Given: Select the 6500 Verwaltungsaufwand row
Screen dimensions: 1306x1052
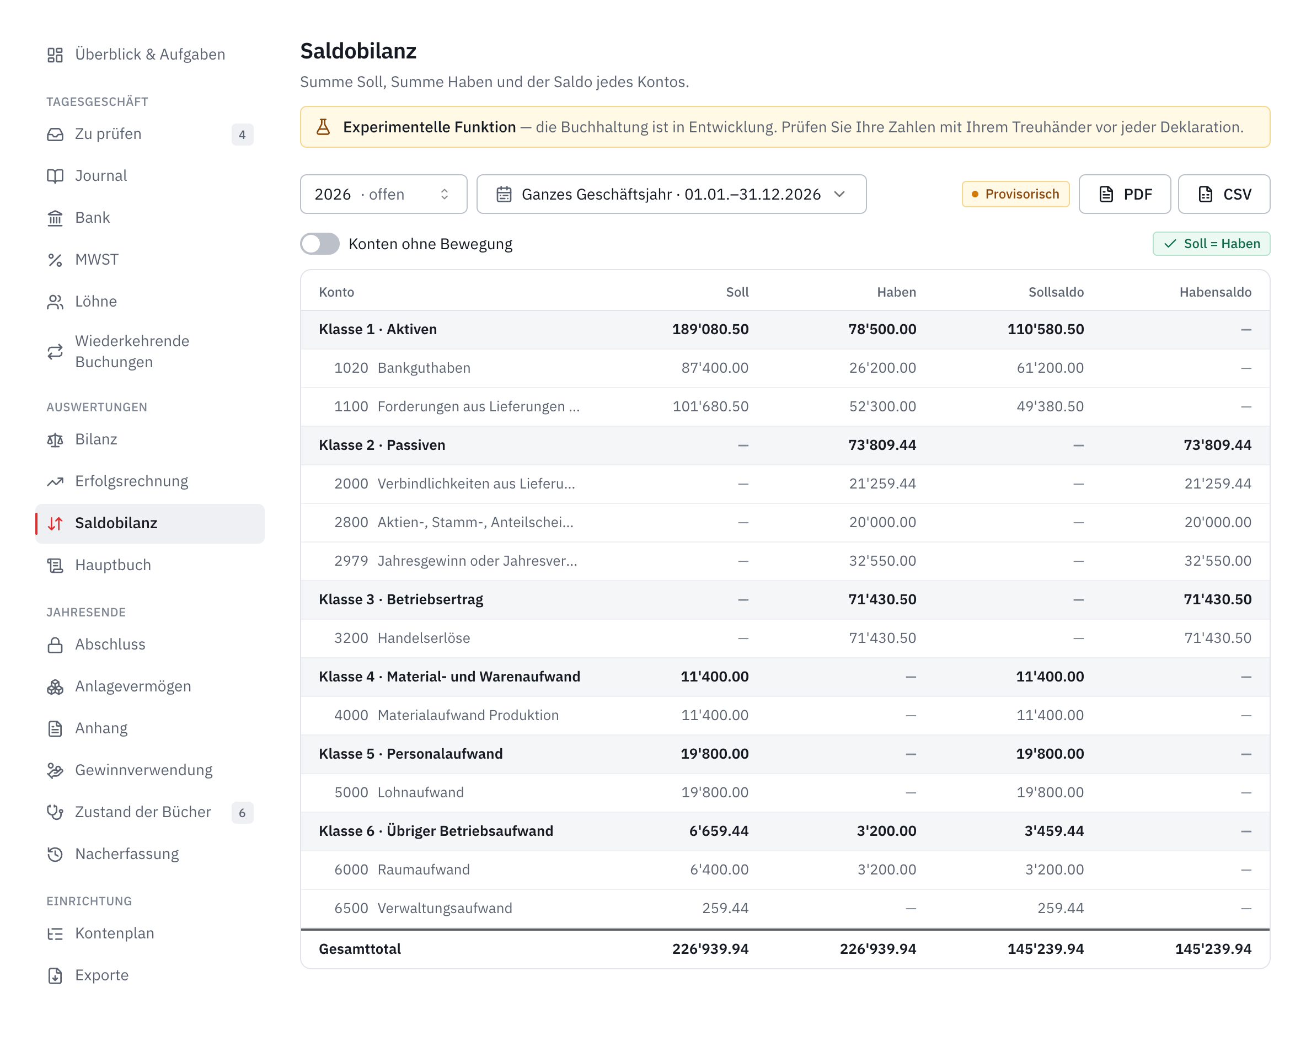Looking at the screenshot, I should point(785,909).
